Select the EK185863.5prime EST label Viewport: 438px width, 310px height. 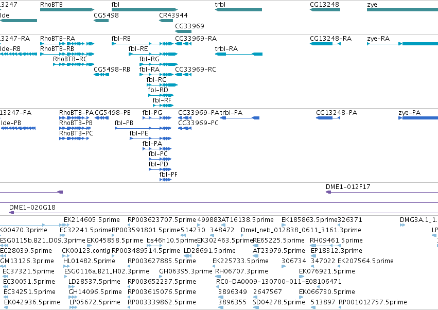tap(309, 220)
